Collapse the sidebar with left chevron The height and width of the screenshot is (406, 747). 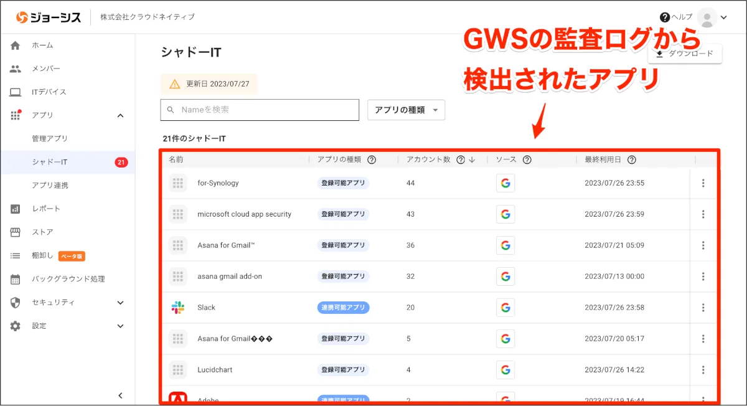coord(120,395)
